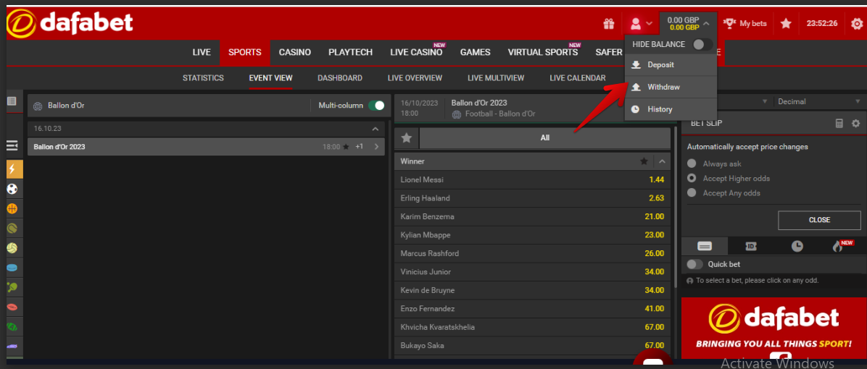Select the basketball sport icon

pos(12,209)
